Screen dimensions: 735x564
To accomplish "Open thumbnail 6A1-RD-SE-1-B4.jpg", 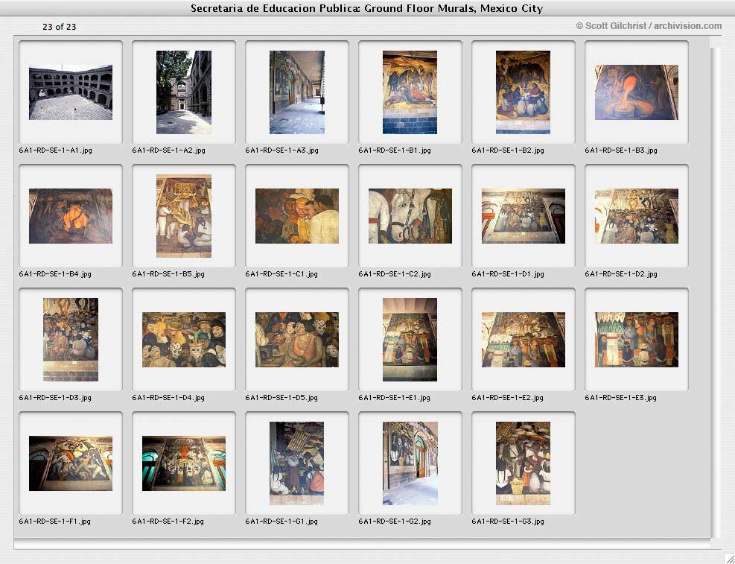I will click(x=70, y=216).
